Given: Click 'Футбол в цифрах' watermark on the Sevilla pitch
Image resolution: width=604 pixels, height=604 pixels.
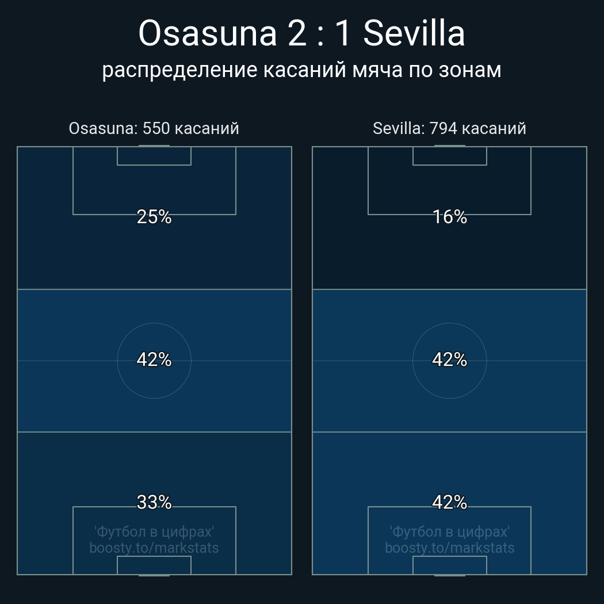Looking at the screenshot, I should coord(449,532).
